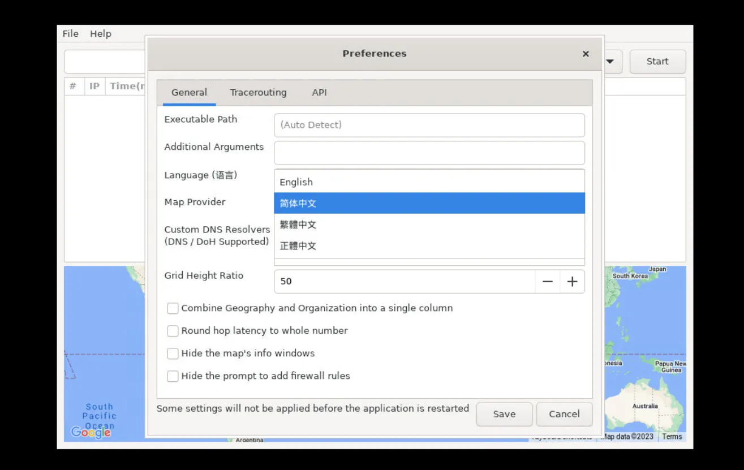
Task: Switch to the General tab
Action: (x=189, y=93)
